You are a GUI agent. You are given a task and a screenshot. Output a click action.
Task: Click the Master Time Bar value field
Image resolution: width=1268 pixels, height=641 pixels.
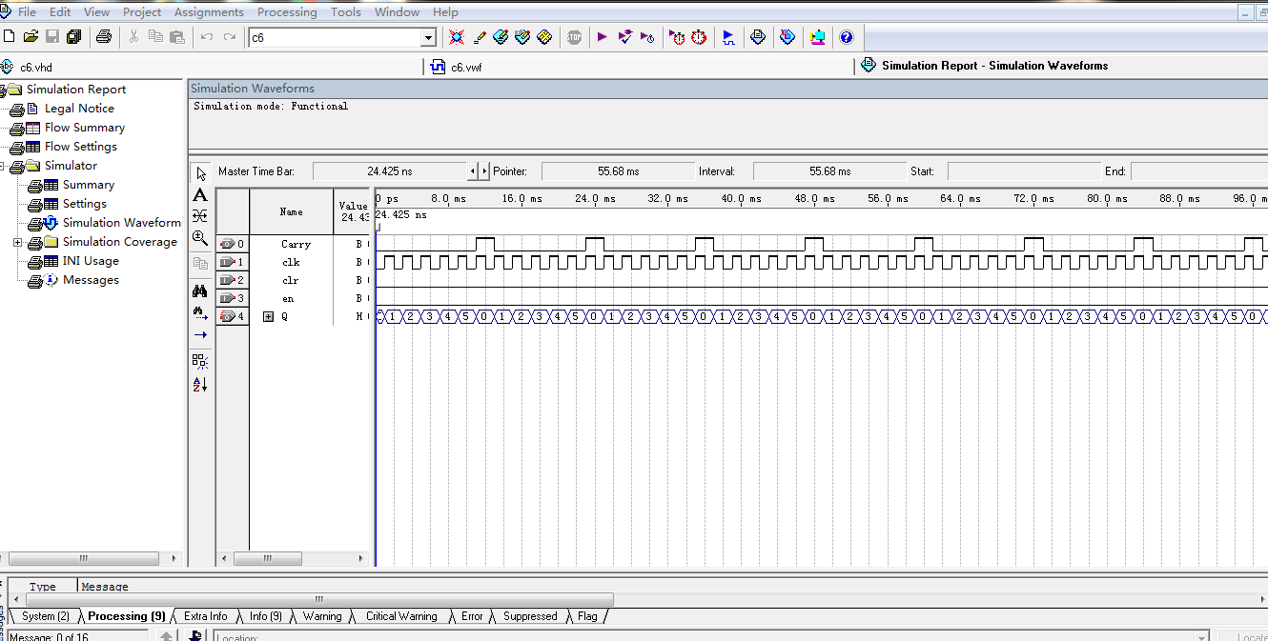(389, 171)
